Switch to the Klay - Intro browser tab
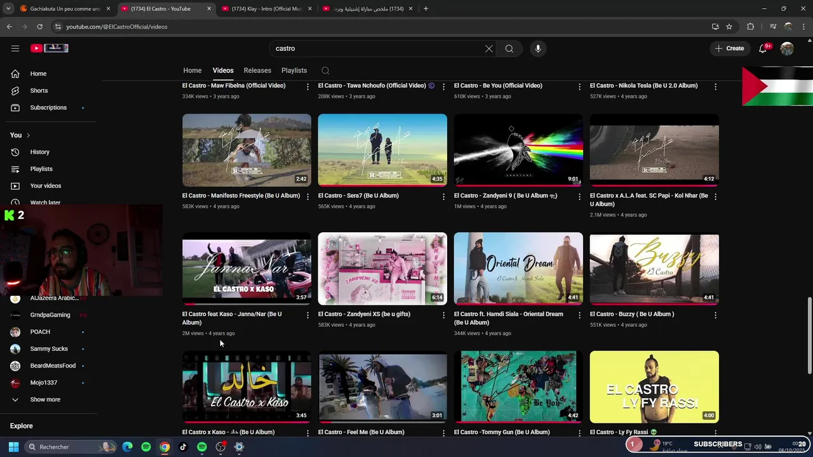This screenshot has width=813, height=457. [266, 9]
